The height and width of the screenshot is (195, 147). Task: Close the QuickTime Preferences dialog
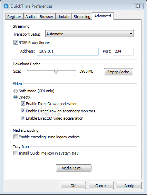click(138, 6)
